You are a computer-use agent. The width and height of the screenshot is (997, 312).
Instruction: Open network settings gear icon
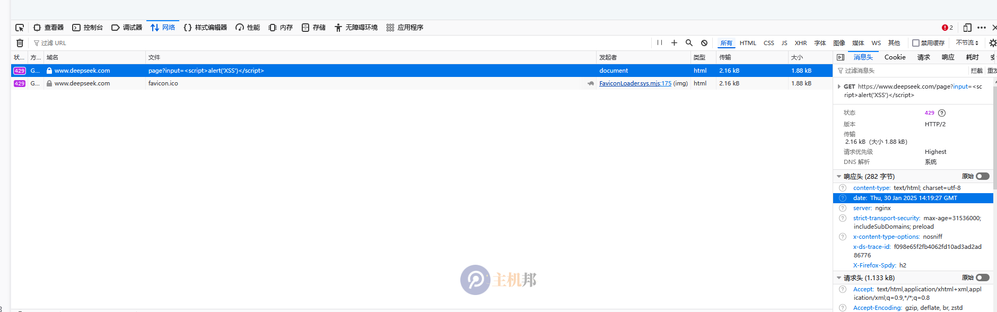pos(993,43)
